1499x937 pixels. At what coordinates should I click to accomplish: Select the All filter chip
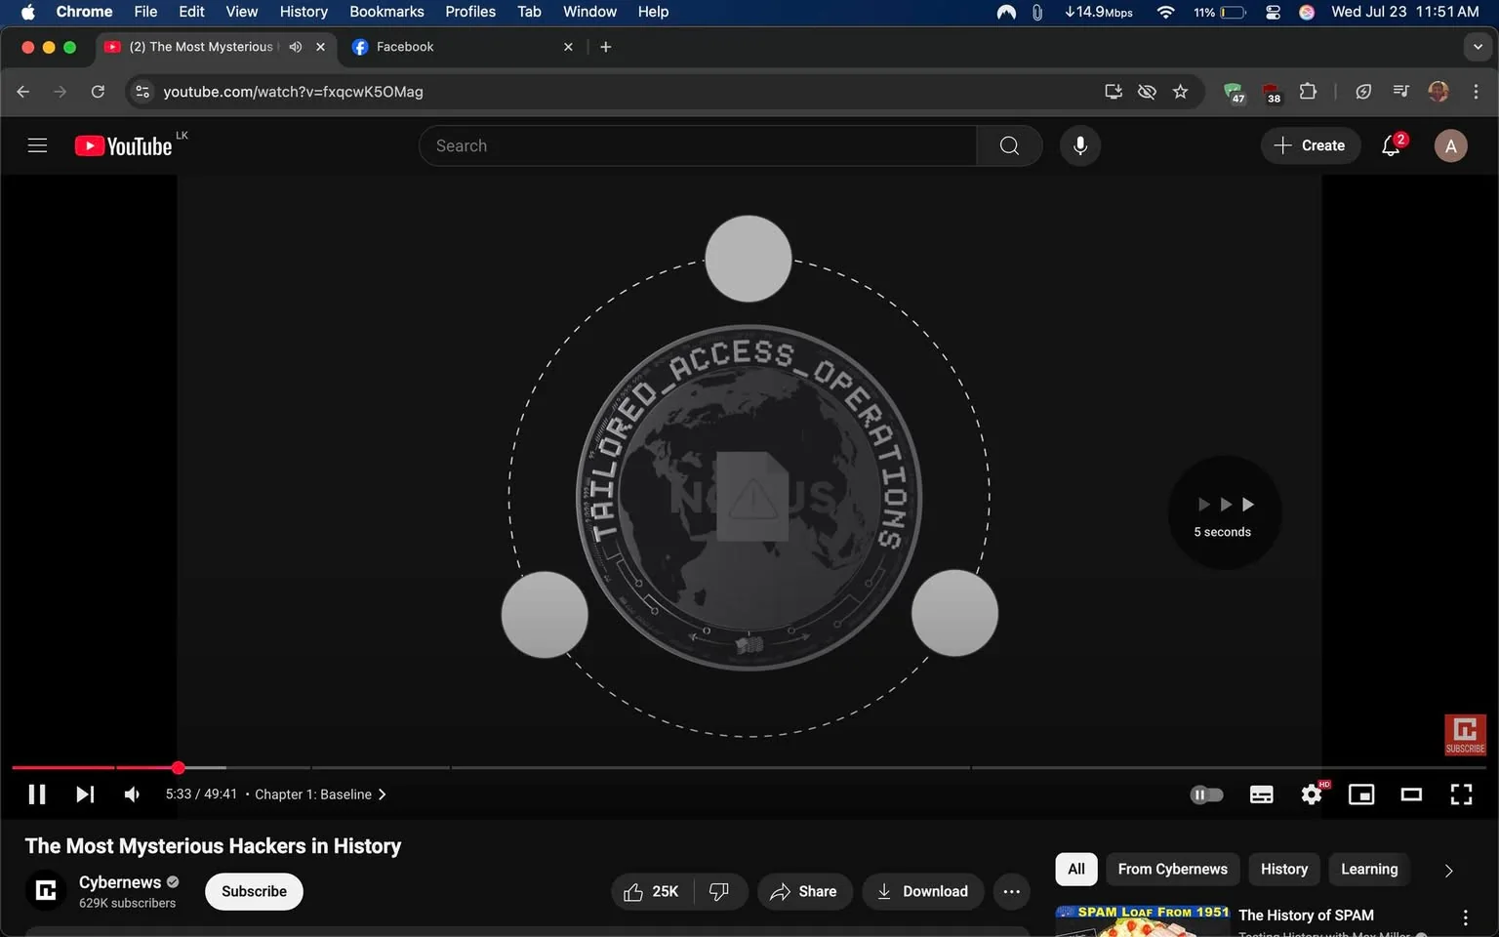[x=1076, y=869]
